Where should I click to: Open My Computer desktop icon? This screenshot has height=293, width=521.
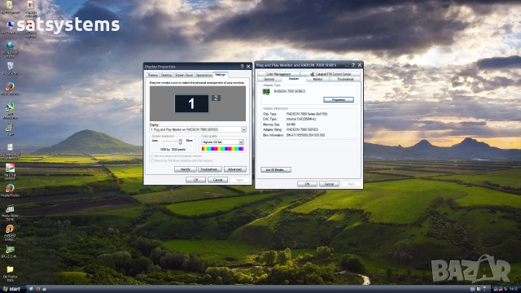(x=10, y=25)
